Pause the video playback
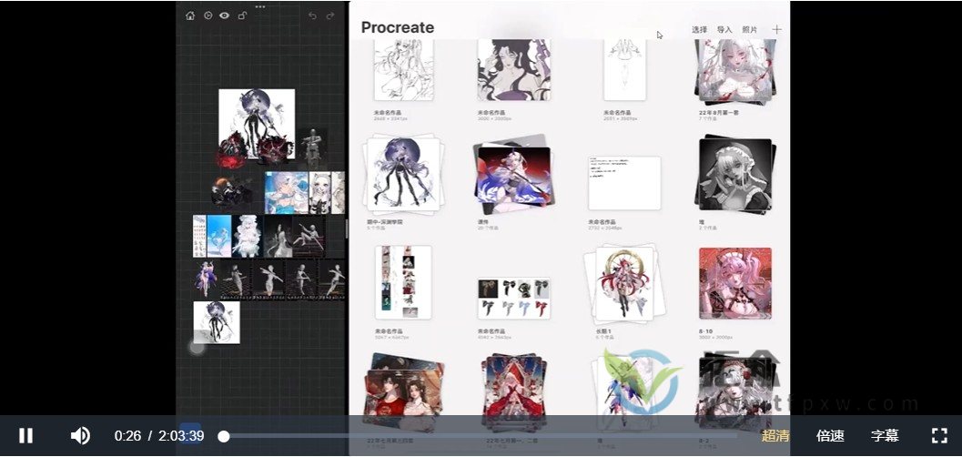This screenshot has width=962, height=457. pos(25,435)
